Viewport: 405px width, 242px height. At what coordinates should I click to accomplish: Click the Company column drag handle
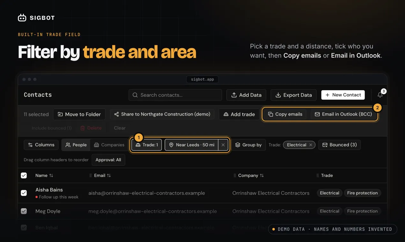tap(235, 175)
